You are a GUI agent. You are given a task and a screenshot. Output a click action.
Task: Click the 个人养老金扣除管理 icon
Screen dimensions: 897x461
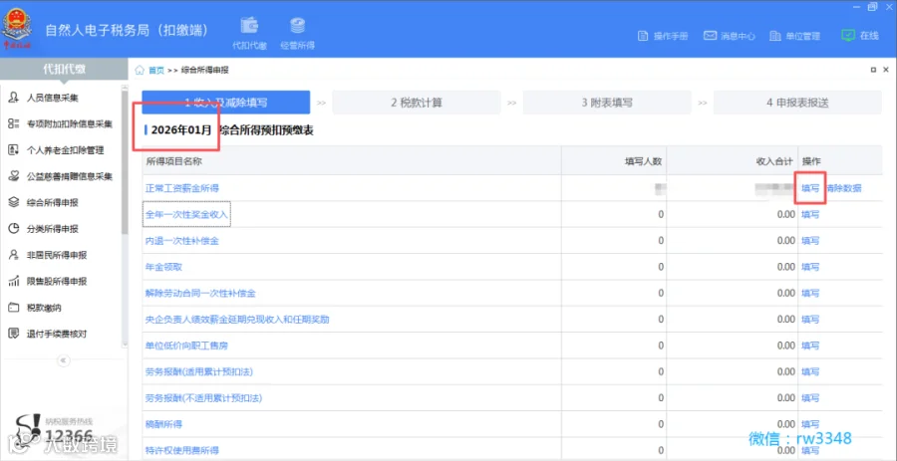pos(14,150)
